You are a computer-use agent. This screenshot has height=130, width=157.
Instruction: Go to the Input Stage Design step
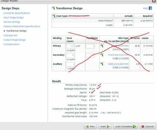pyautogui.click(x=14, y=17)
